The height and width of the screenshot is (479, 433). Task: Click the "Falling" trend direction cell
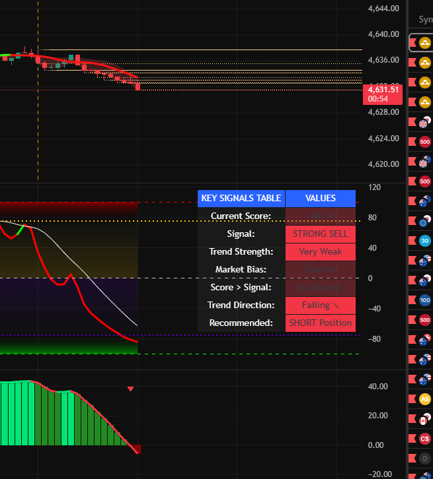320,305
